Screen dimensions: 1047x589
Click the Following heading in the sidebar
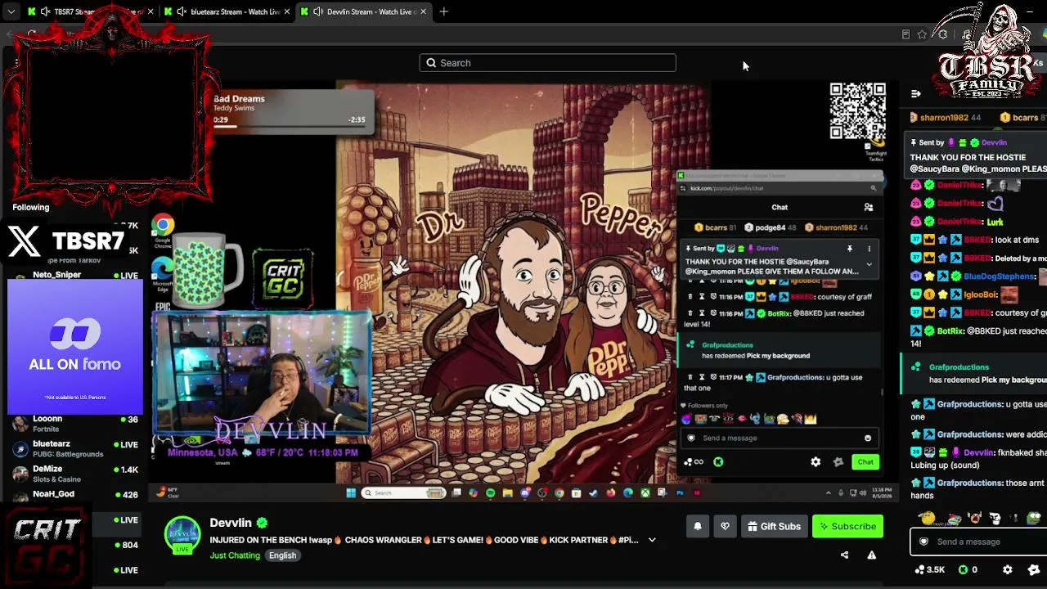(x=31, y=207)
